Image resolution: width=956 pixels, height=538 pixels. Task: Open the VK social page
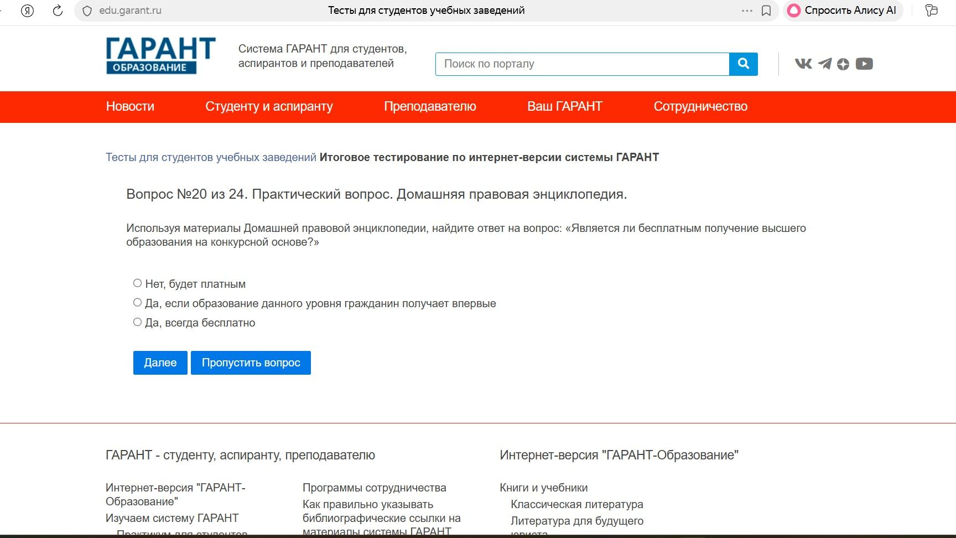803,64
